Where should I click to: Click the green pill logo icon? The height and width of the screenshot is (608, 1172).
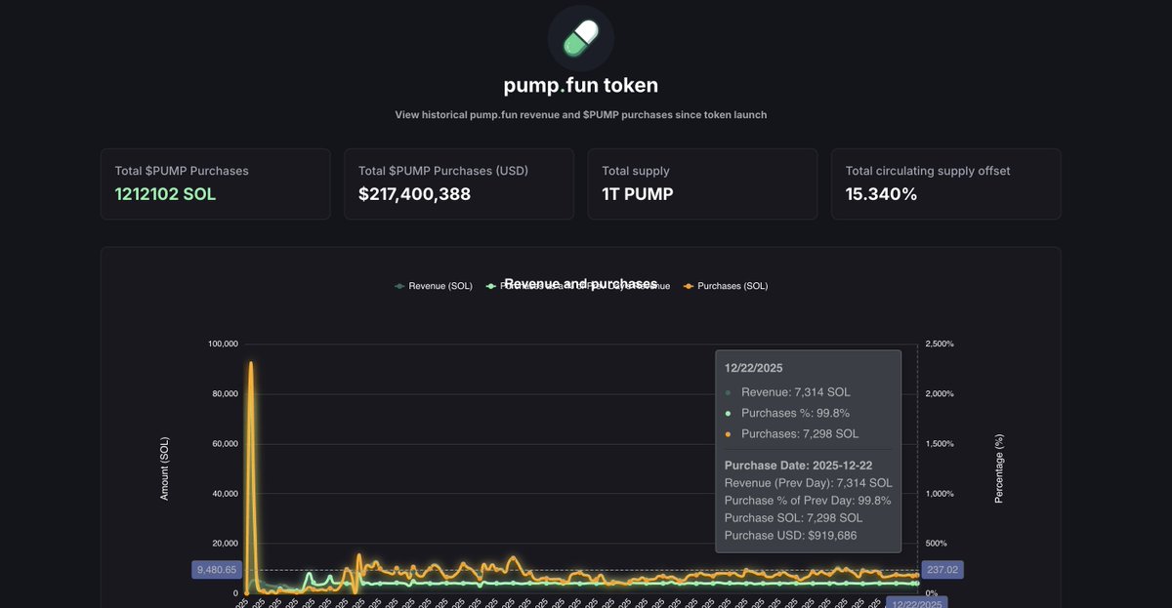tap(580, 37)
